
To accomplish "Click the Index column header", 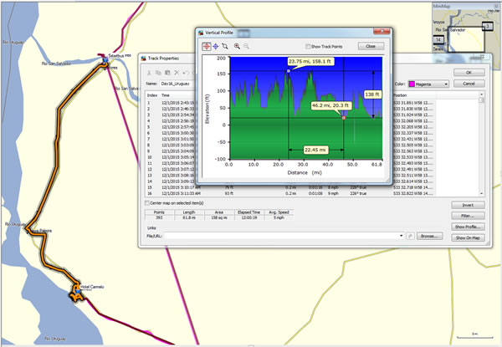I will (152, 95).
